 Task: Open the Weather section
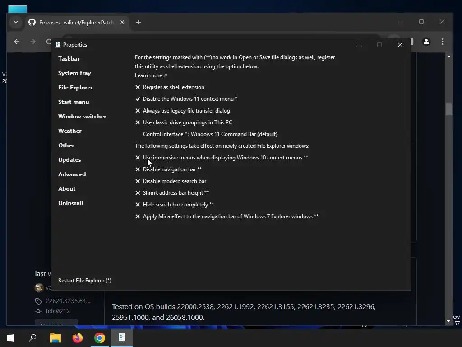coord(70,131)
